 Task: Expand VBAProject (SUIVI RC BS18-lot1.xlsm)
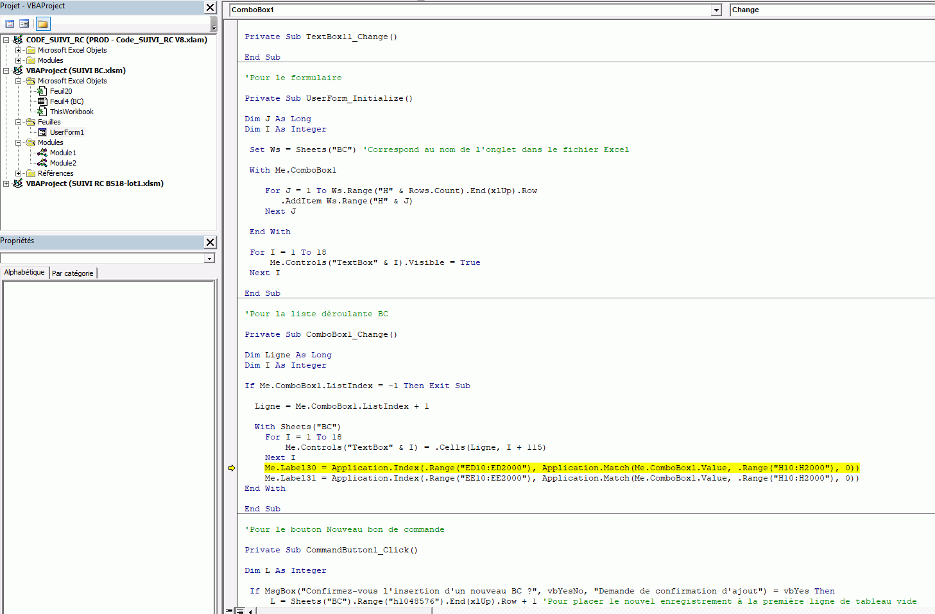click(x=6, y=183)
